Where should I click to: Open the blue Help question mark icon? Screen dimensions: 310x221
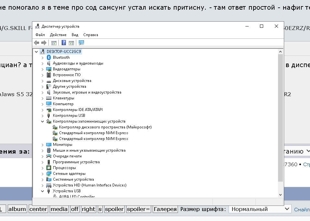[64, 43]
